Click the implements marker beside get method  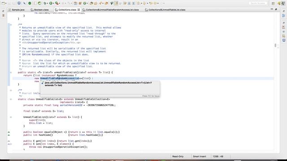[x=9, y=141]
